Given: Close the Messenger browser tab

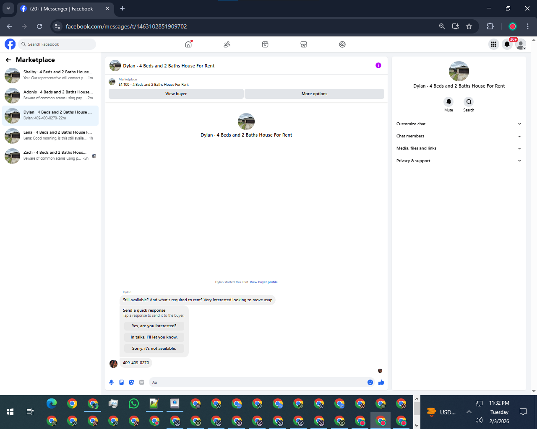Looking at the screenshot, I should click(x=107, y=8).
